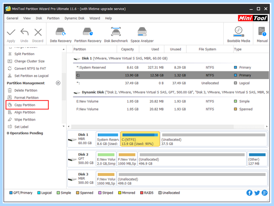Open the Wizard menu
Viewport: 274px width, 206px height.
95,18
